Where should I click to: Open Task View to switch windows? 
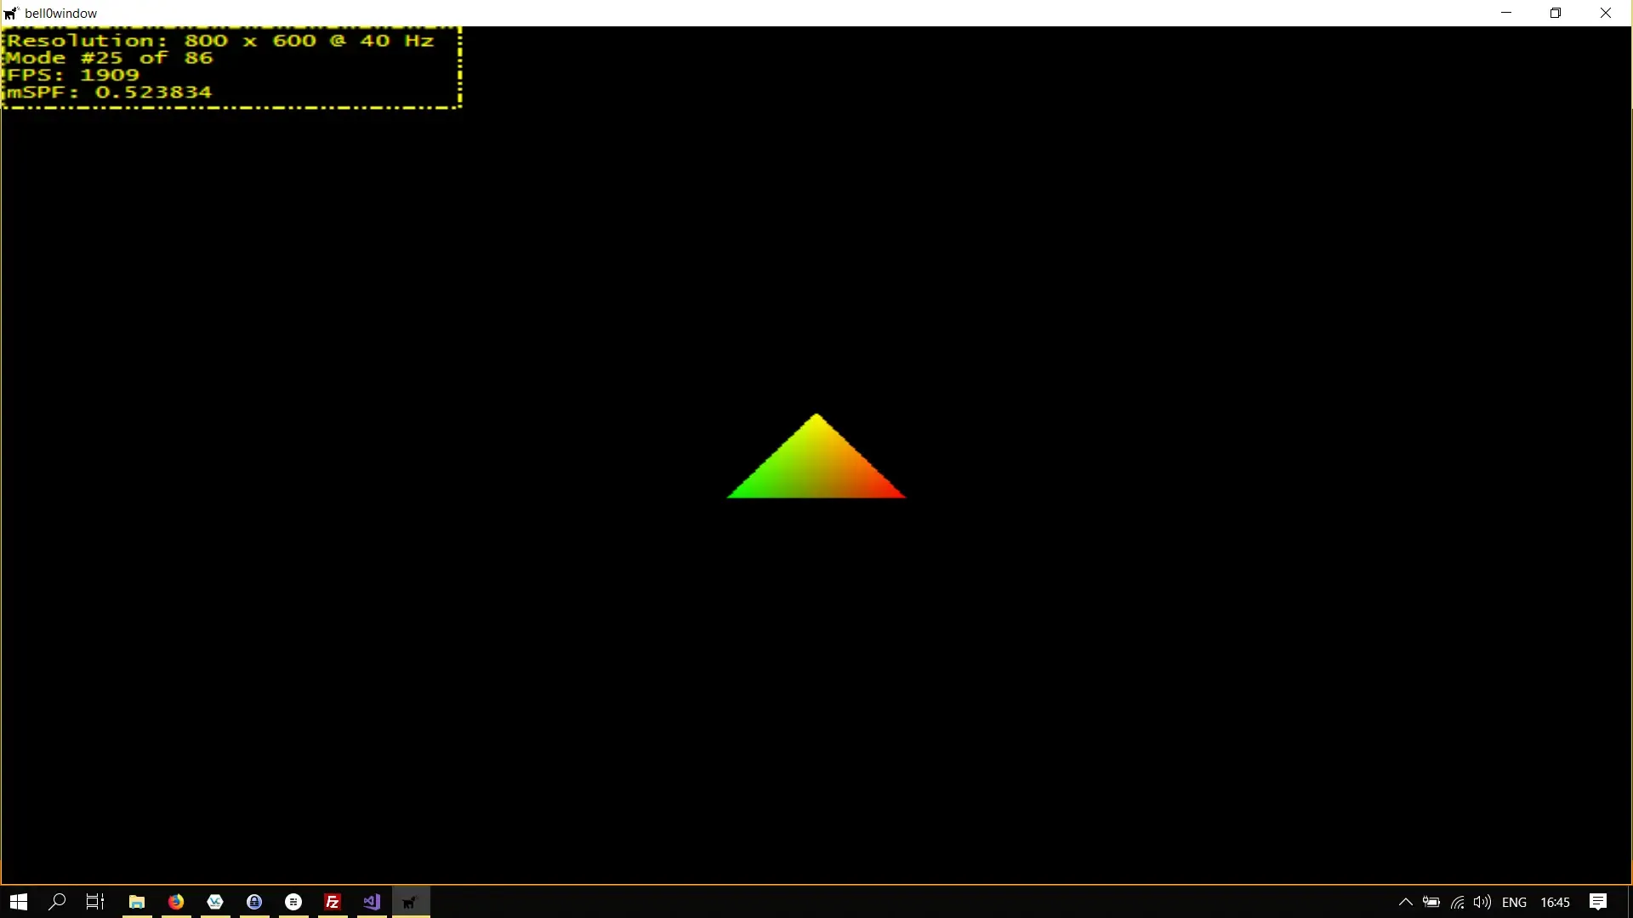click(94, 902)
